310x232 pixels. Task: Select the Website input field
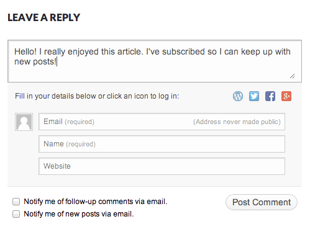coord(162,166)
